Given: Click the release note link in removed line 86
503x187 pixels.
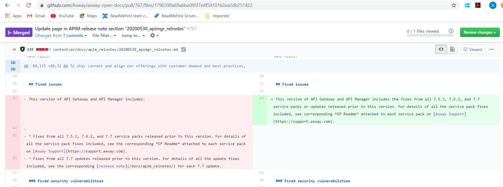Looking at the screenshot, I should coord(112,166).
